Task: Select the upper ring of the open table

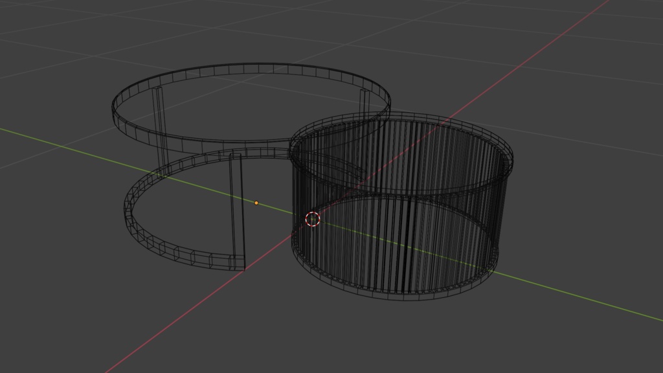Action: point(251,108)
